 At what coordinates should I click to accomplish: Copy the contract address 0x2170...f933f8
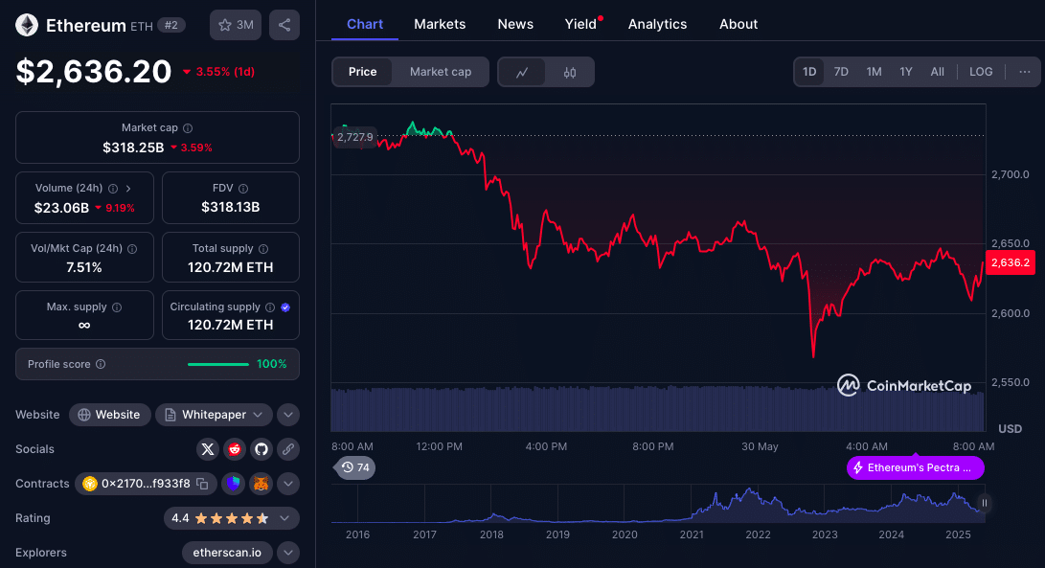pyautogui.click(x=203, y=484)
